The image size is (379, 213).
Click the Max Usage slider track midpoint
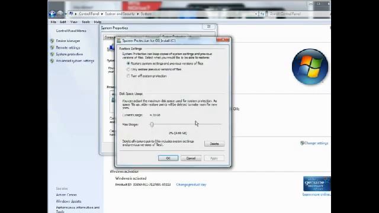click(186, 124)
